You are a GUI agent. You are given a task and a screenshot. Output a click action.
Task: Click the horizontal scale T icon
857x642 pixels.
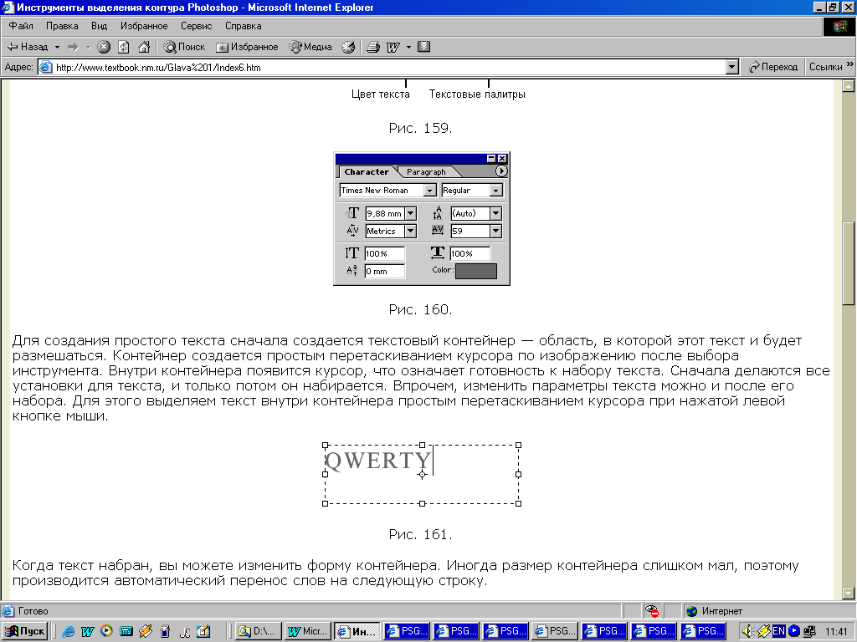(437, 252)
